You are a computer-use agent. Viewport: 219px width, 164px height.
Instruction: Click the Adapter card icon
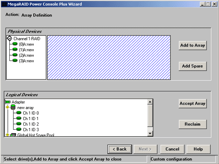pyautogui.click(x=8, y=102)
